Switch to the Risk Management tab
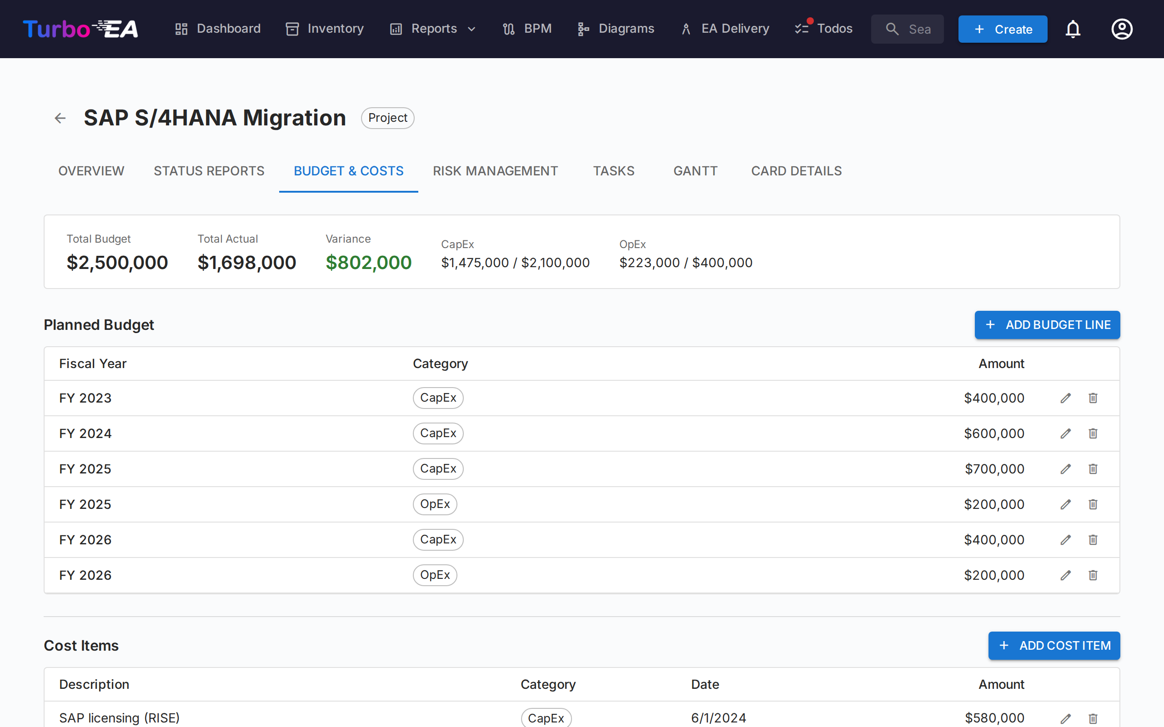 click(x=495, y=171)
